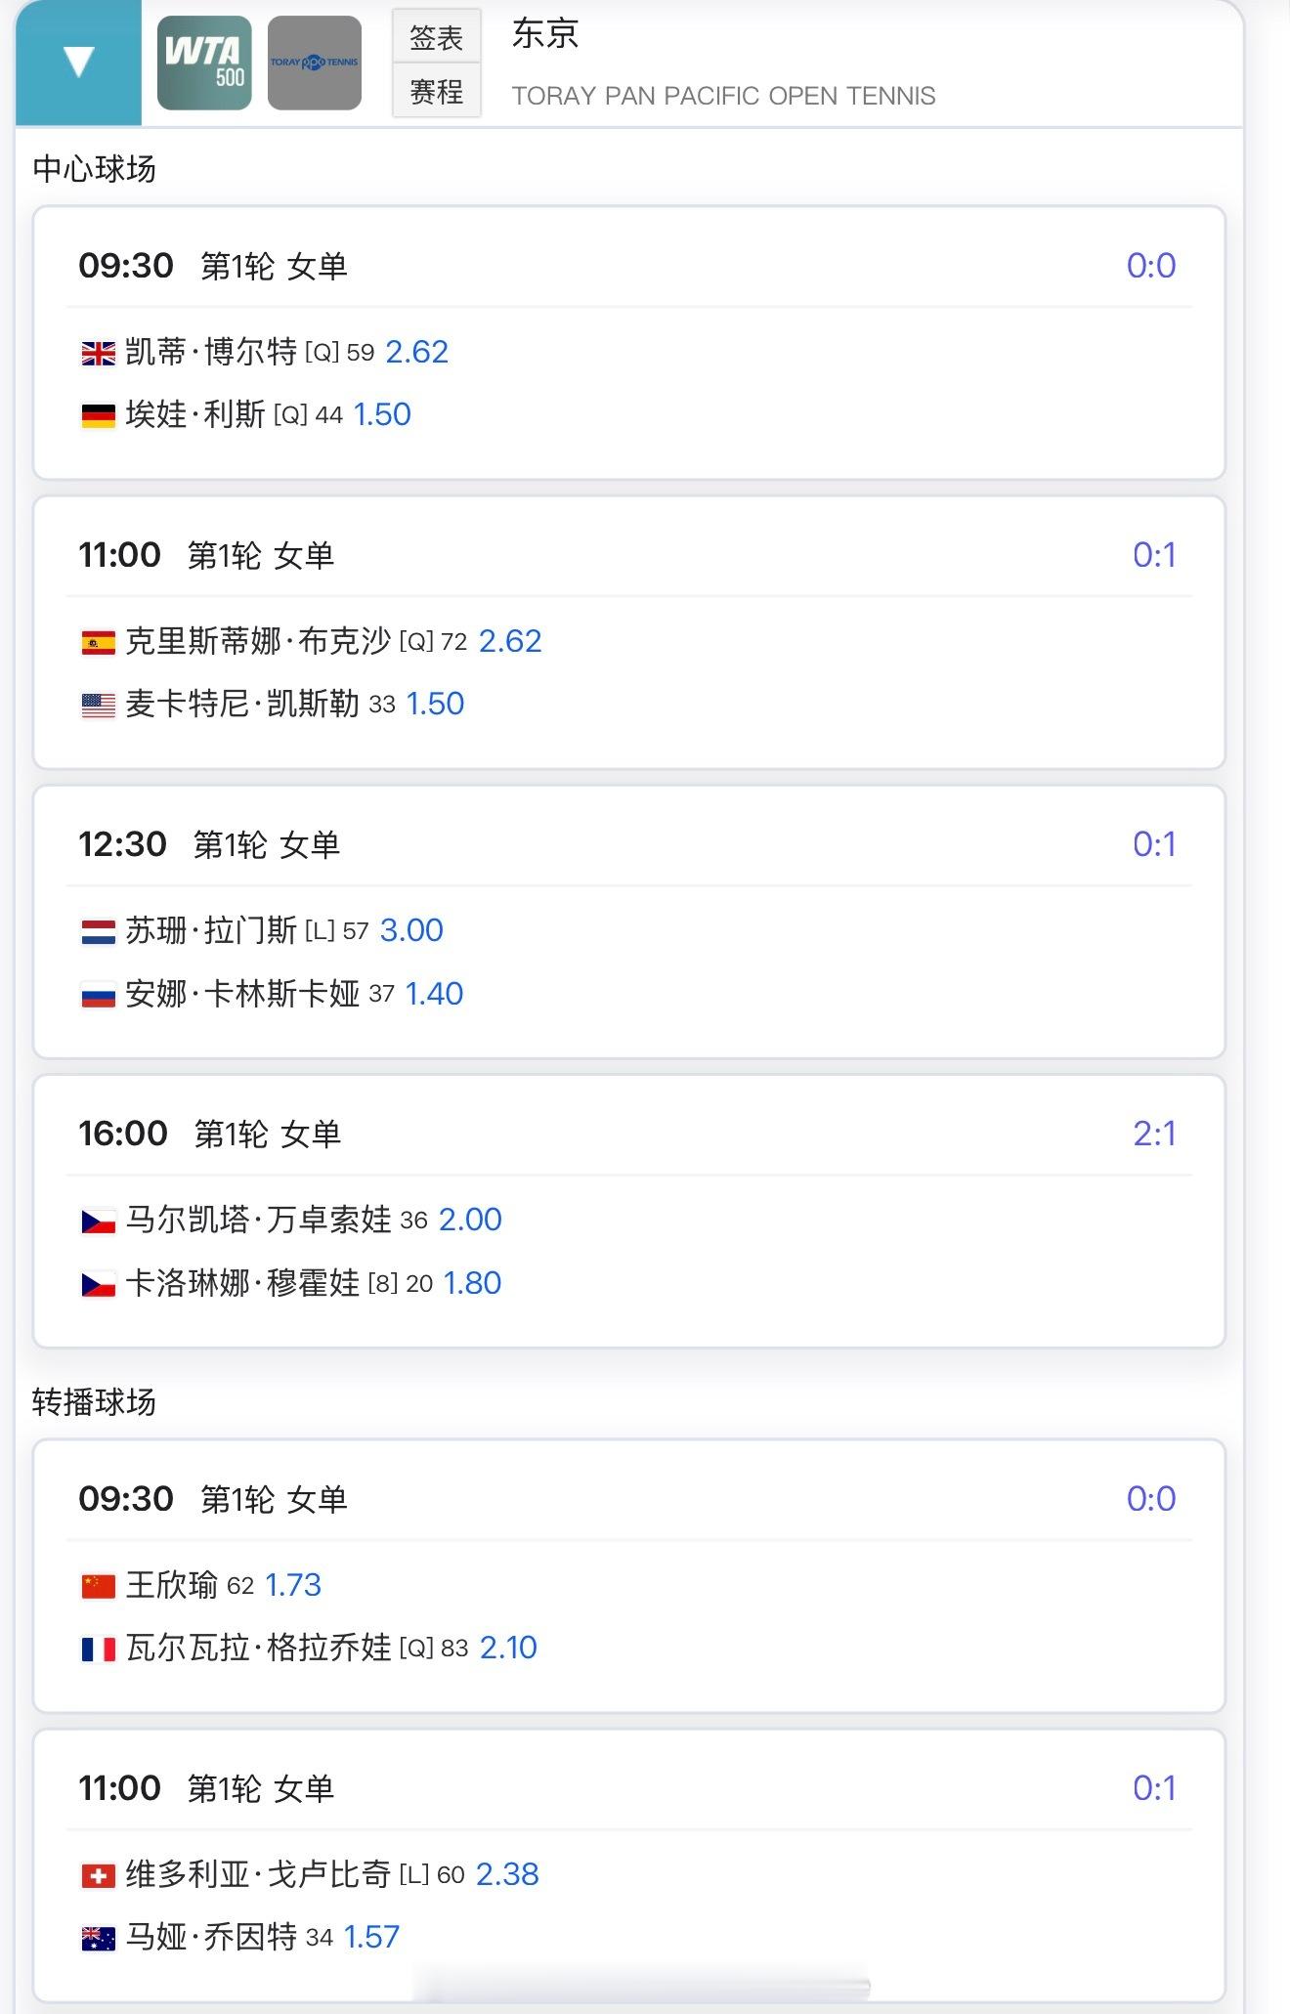Select the Dutch flag beside 苏珊·拉门斯
Viewport: 1290px width, 2014px height.
coord(98,932)
